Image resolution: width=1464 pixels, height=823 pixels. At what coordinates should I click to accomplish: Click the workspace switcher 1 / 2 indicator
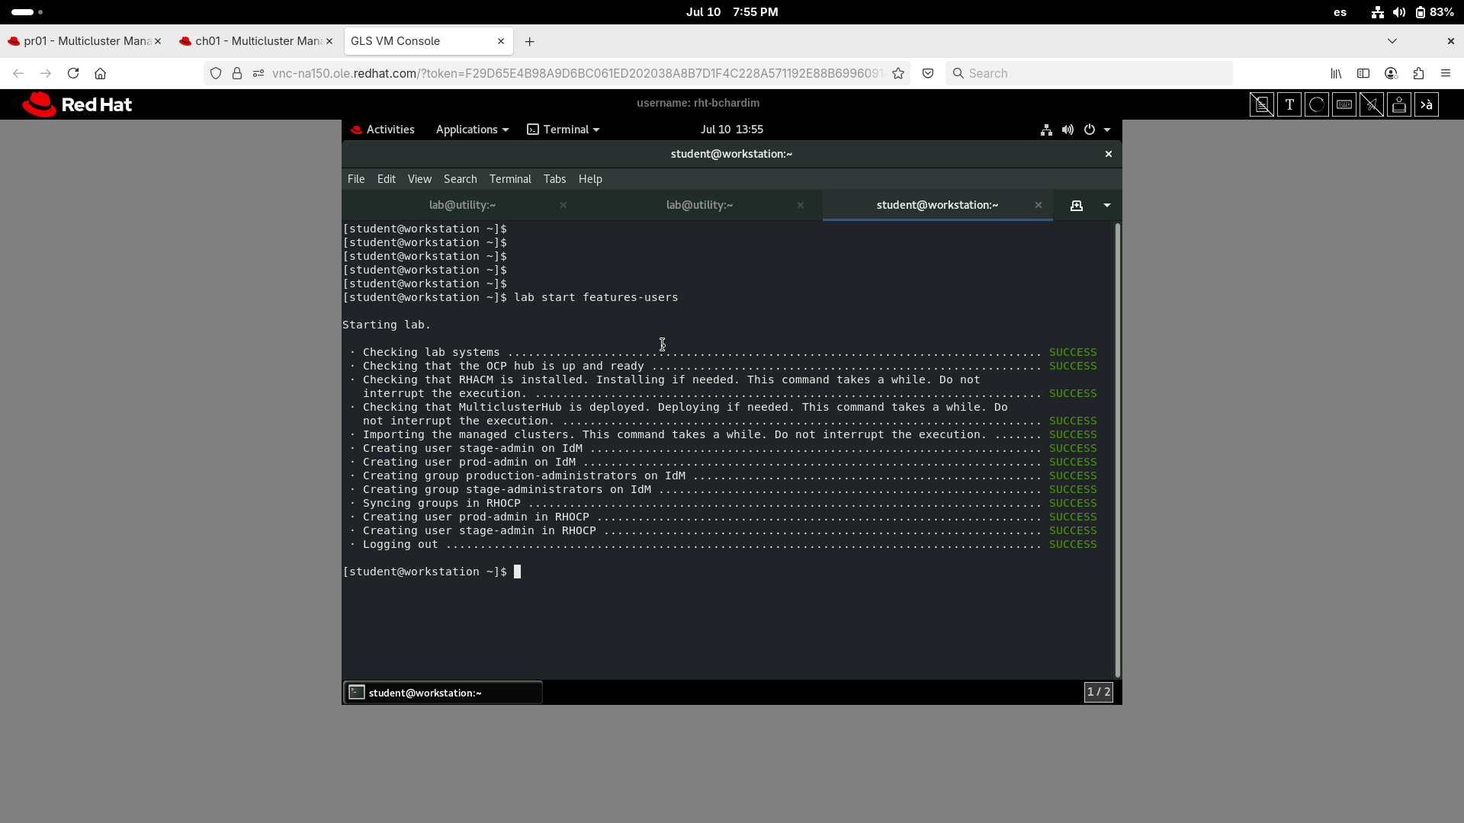[x=1098, y=692]
